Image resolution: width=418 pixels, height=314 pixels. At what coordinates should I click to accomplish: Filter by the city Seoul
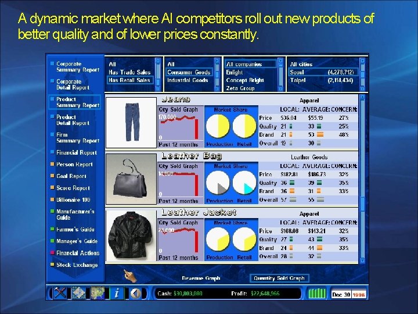pos(322,72)
